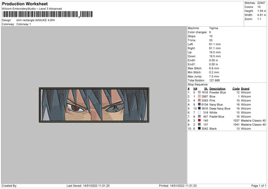This screenshot has height=189, width=268.
Task: Click the Created By label
Action: pos(9,185)
